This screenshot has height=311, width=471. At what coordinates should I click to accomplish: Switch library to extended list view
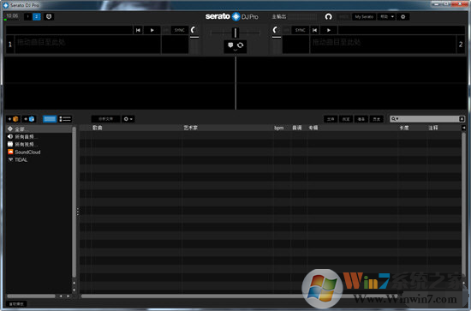pyautogui.click(x=65, y=119)
